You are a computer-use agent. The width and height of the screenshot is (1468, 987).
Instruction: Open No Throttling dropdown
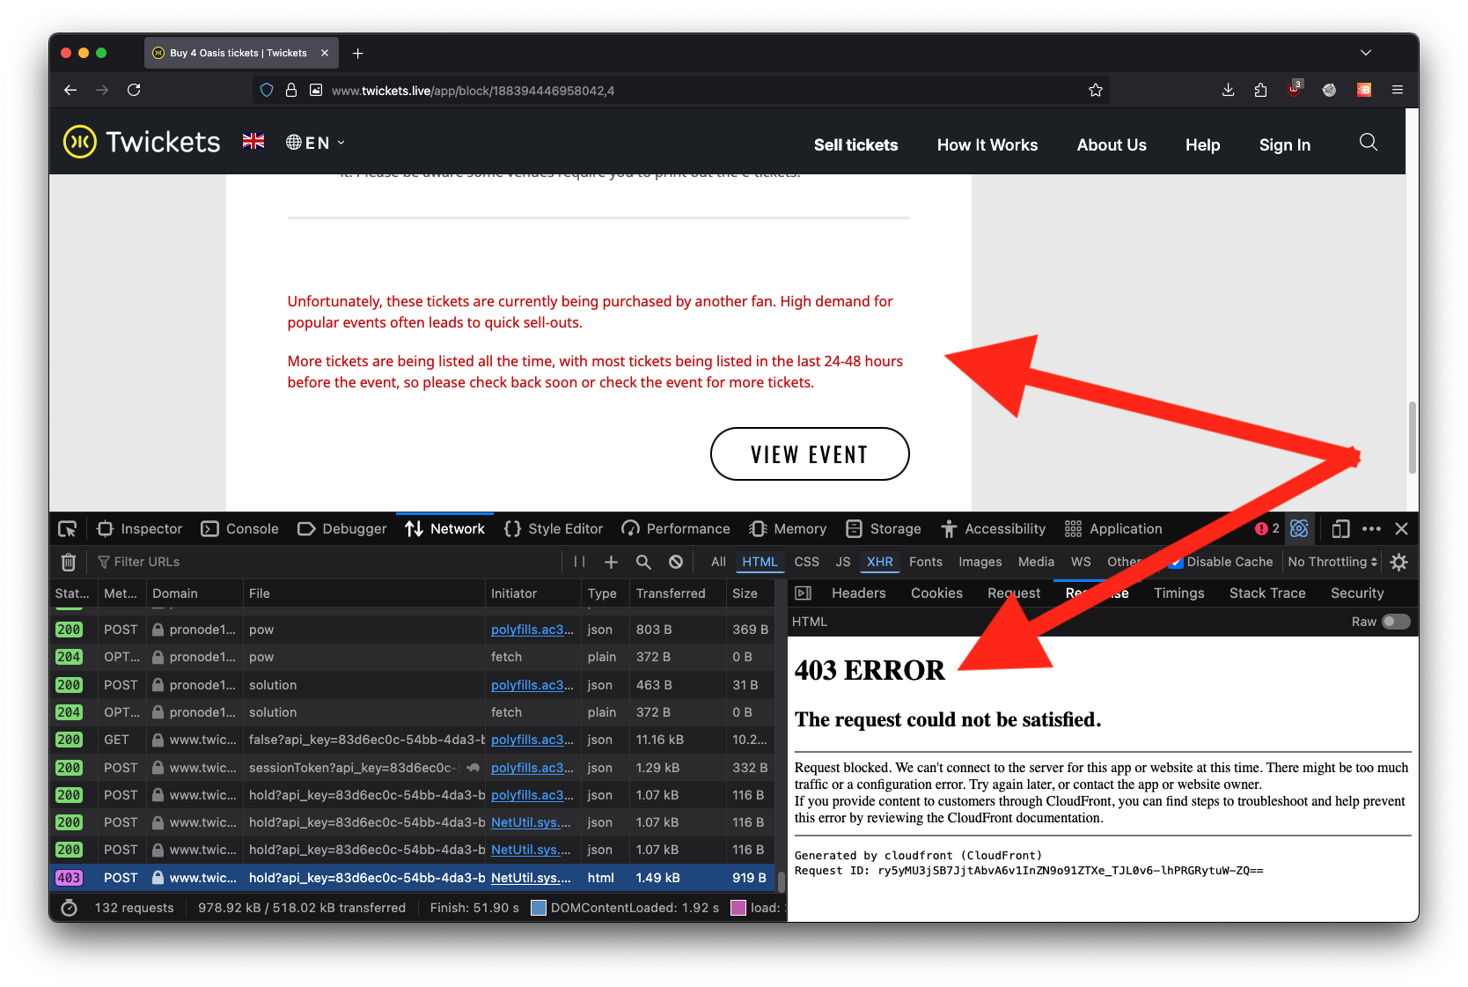pos(1332,562)
